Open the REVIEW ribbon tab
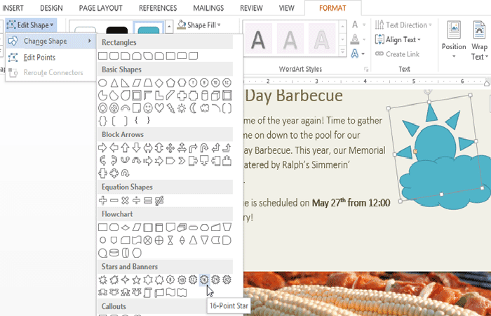This screenshot has height=316, width=491. pyautogui.click(x=251, y=8)
